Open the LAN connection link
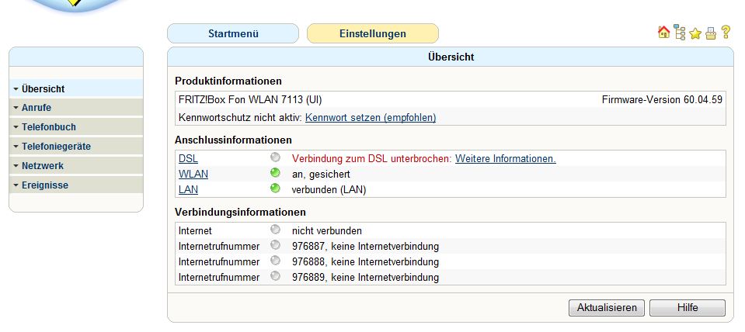This screenshot has height=332, width=745. (x=188, y=190)
